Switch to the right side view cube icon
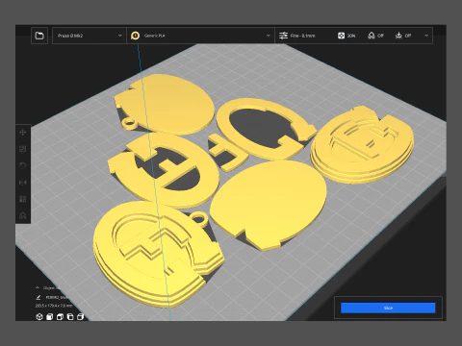The image size is (462, 346). [x=80, y=317]
